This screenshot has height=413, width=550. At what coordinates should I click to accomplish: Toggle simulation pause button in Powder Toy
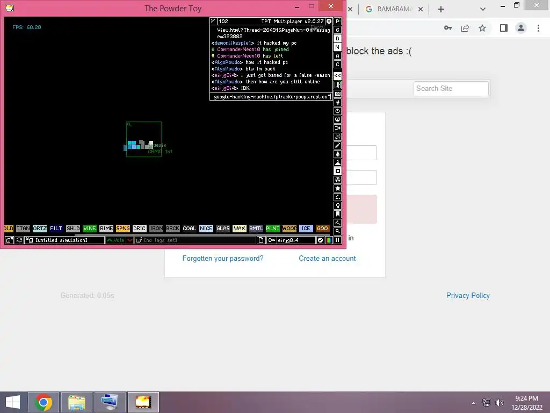(337, 240)
